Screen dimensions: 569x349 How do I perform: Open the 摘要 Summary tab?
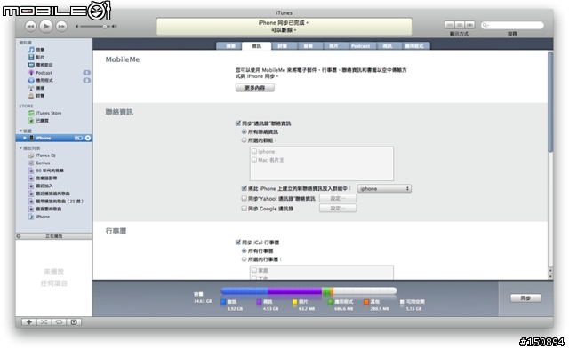(229, 46)
